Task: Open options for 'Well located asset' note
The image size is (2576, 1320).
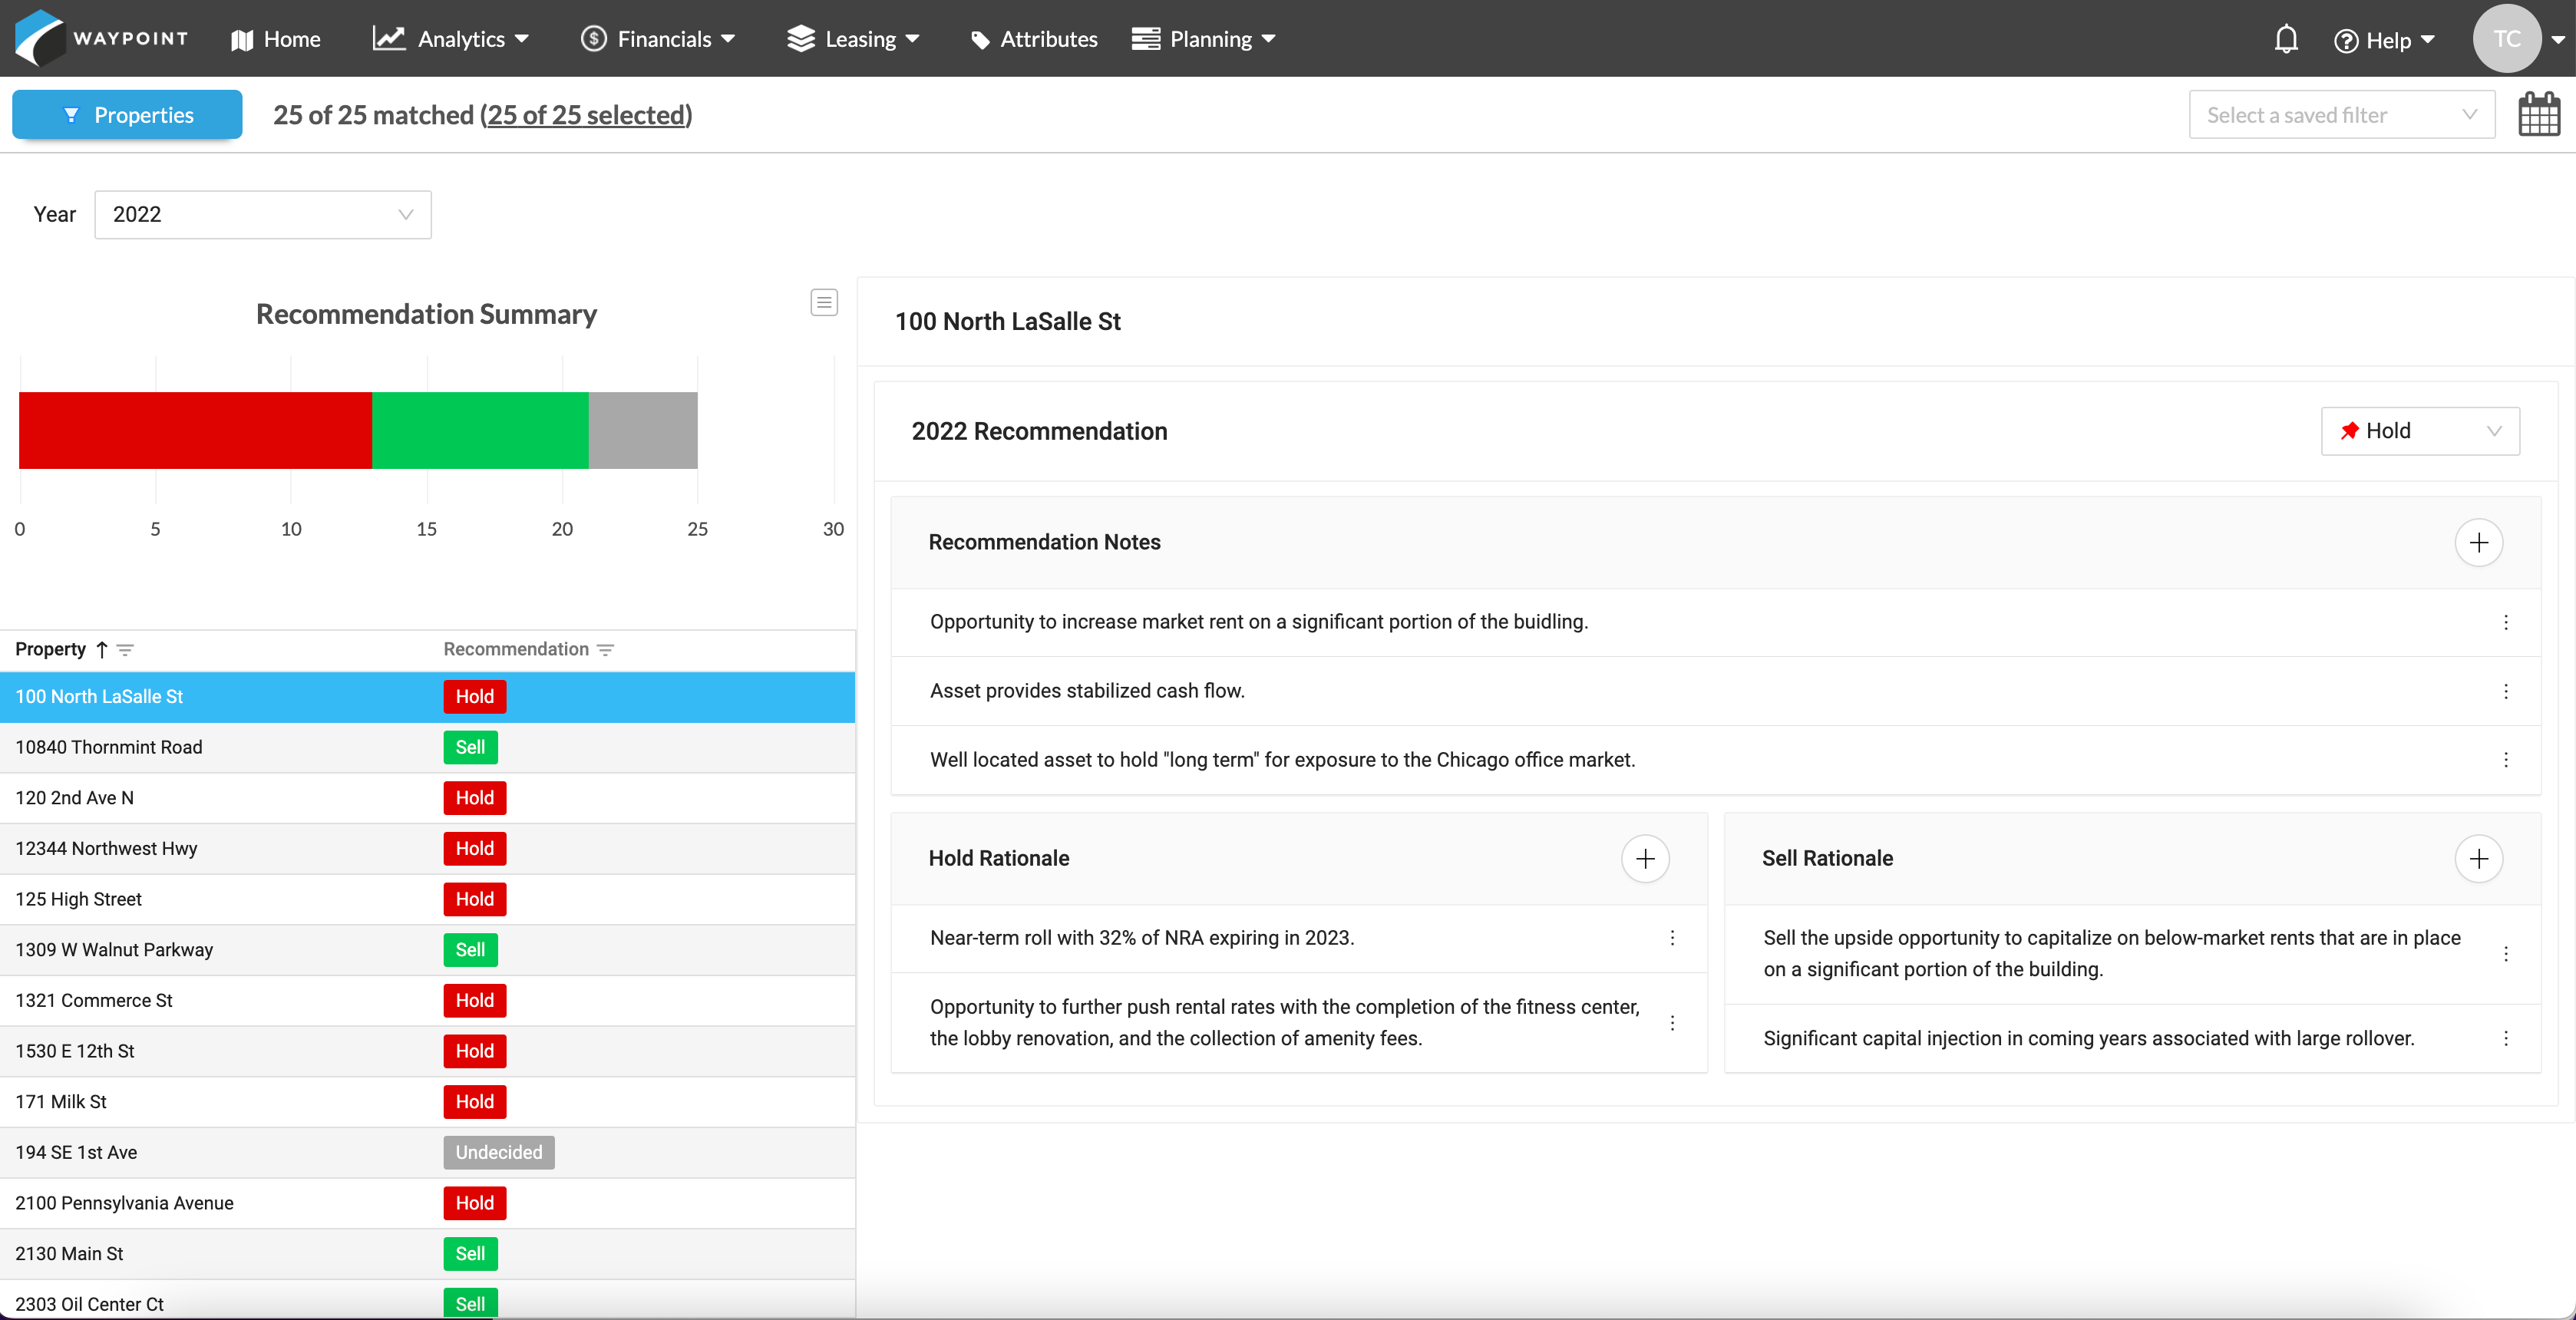Action: click(x=2506, y=760)
